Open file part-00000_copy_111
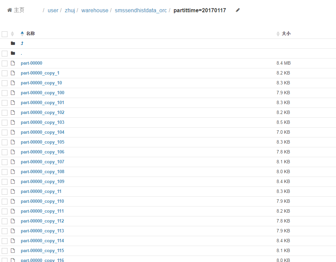 point(42,211)
